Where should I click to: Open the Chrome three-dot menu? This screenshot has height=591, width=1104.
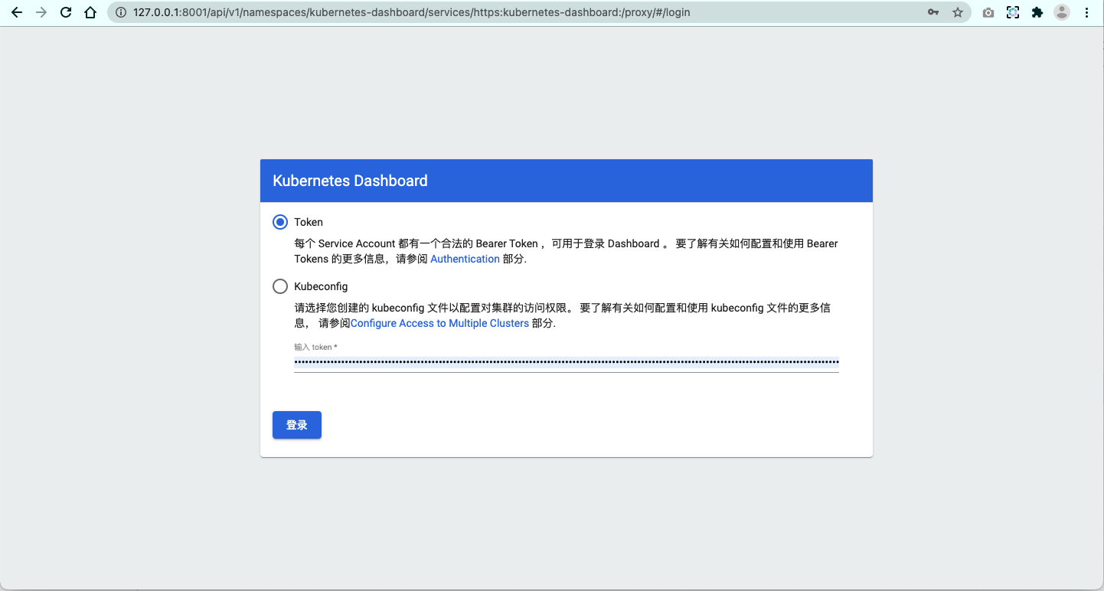[1087, 12]
